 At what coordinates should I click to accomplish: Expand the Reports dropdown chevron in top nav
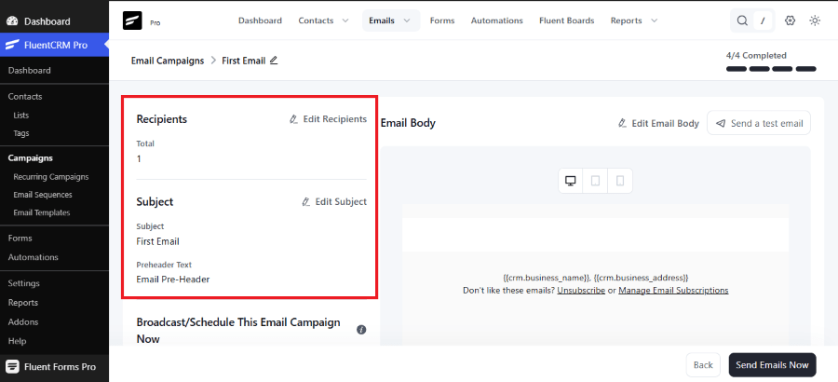tap(655, 20)
